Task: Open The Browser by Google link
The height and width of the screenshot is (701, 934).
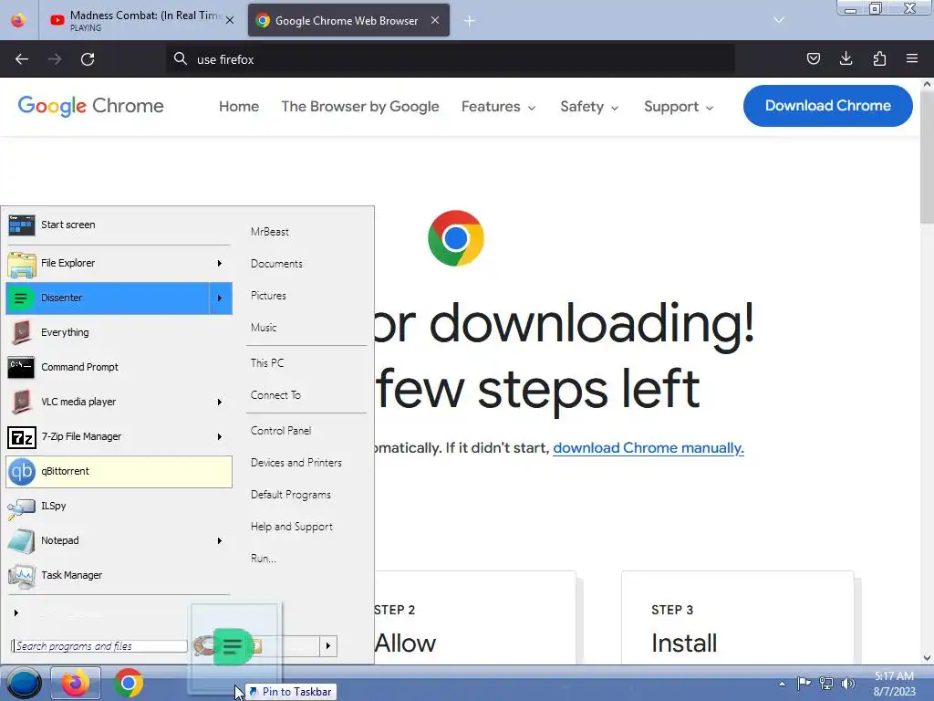Action: 360,106
